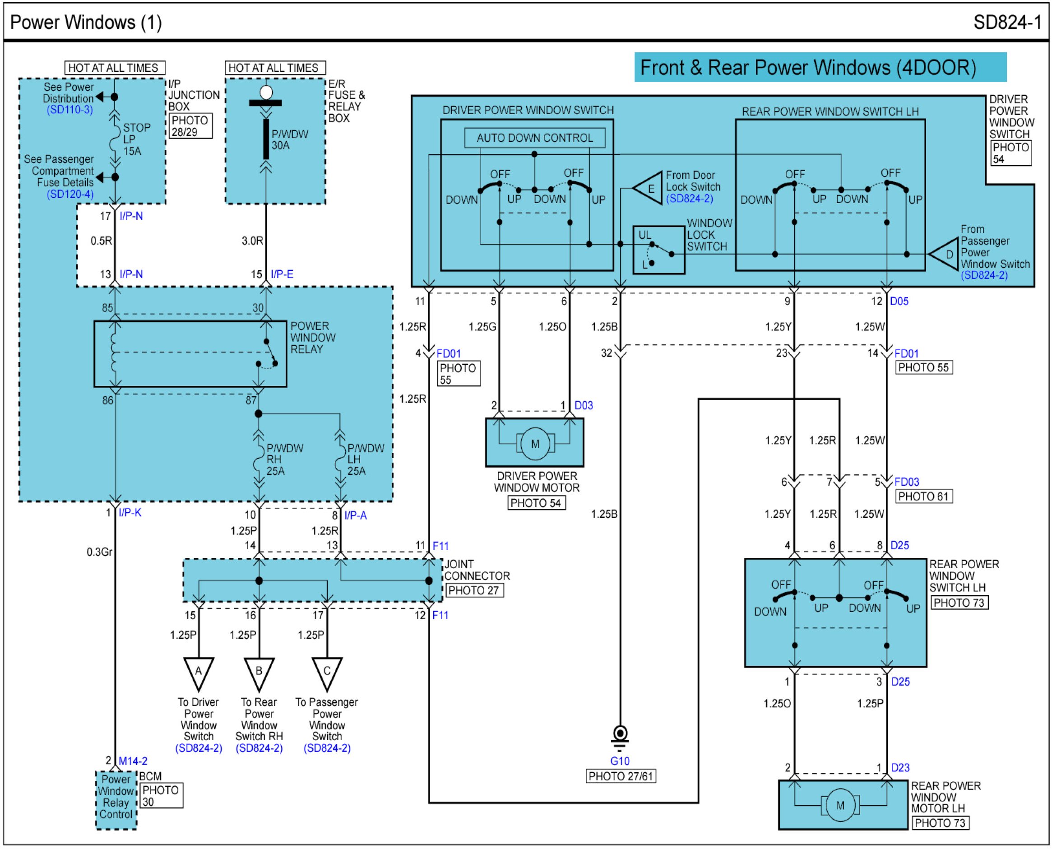1052x849 pixels.
Task: Click the P/WDW 30A fuse symbol
Action: point(266,139)
